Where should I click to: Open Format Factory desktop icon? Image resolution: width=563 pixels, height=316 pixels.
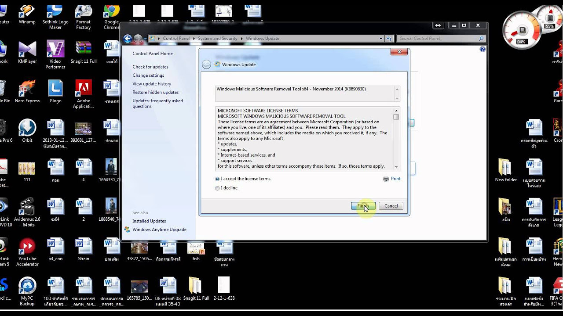click(84, 17)
